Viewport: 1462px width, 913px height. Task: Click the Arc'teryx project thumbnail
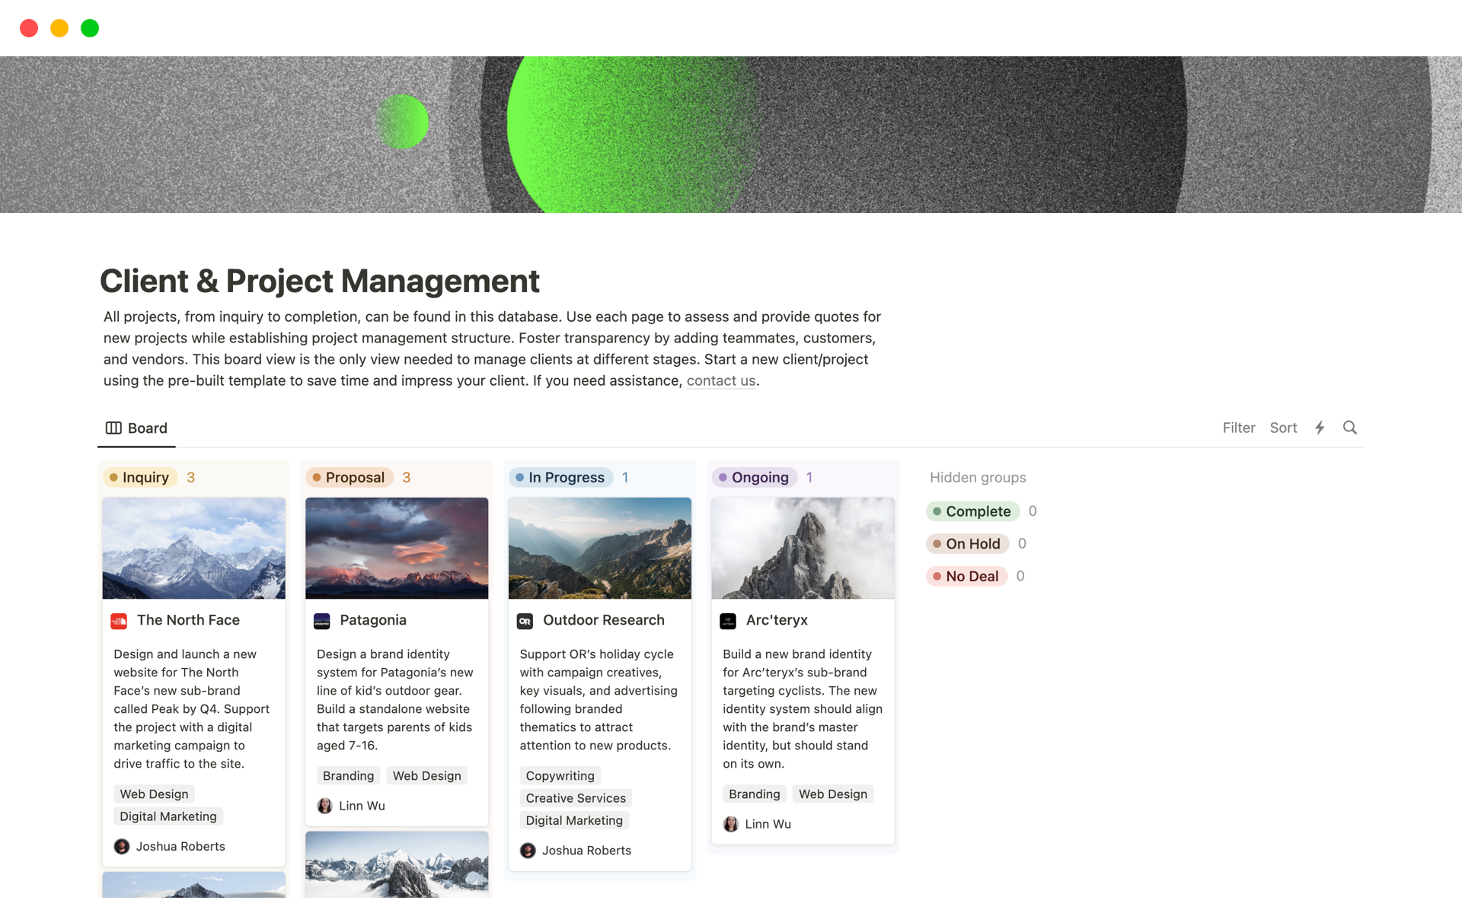802,548
